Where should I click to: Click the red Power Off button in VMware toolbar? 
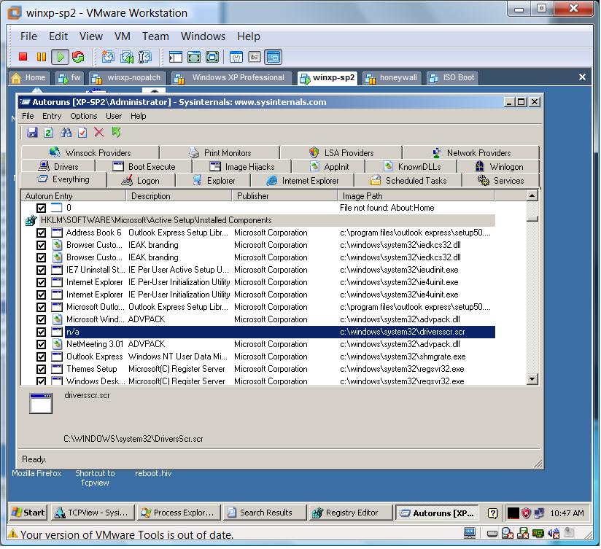pyautogui.click(x=23, y=57)
